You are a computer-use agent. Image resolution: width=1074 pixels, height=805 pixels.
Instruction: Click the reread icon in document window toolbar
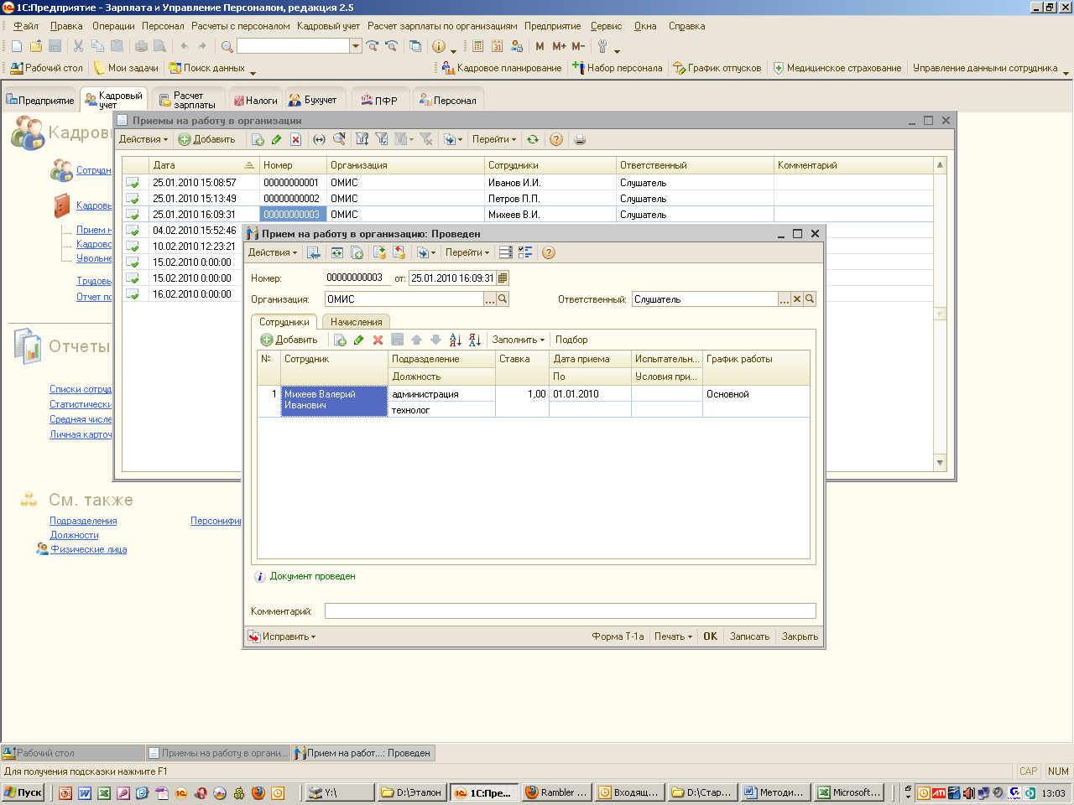tap(337, 252)
